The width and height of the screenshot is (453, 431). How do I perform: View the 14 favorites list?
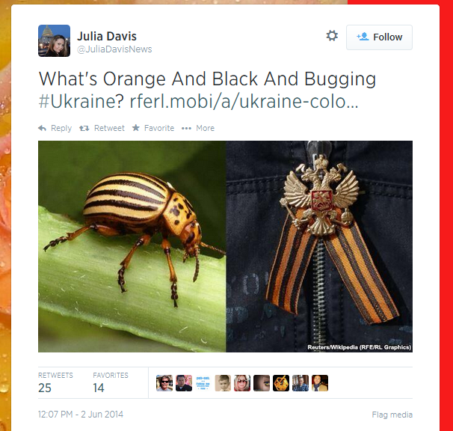pos(111,382)
